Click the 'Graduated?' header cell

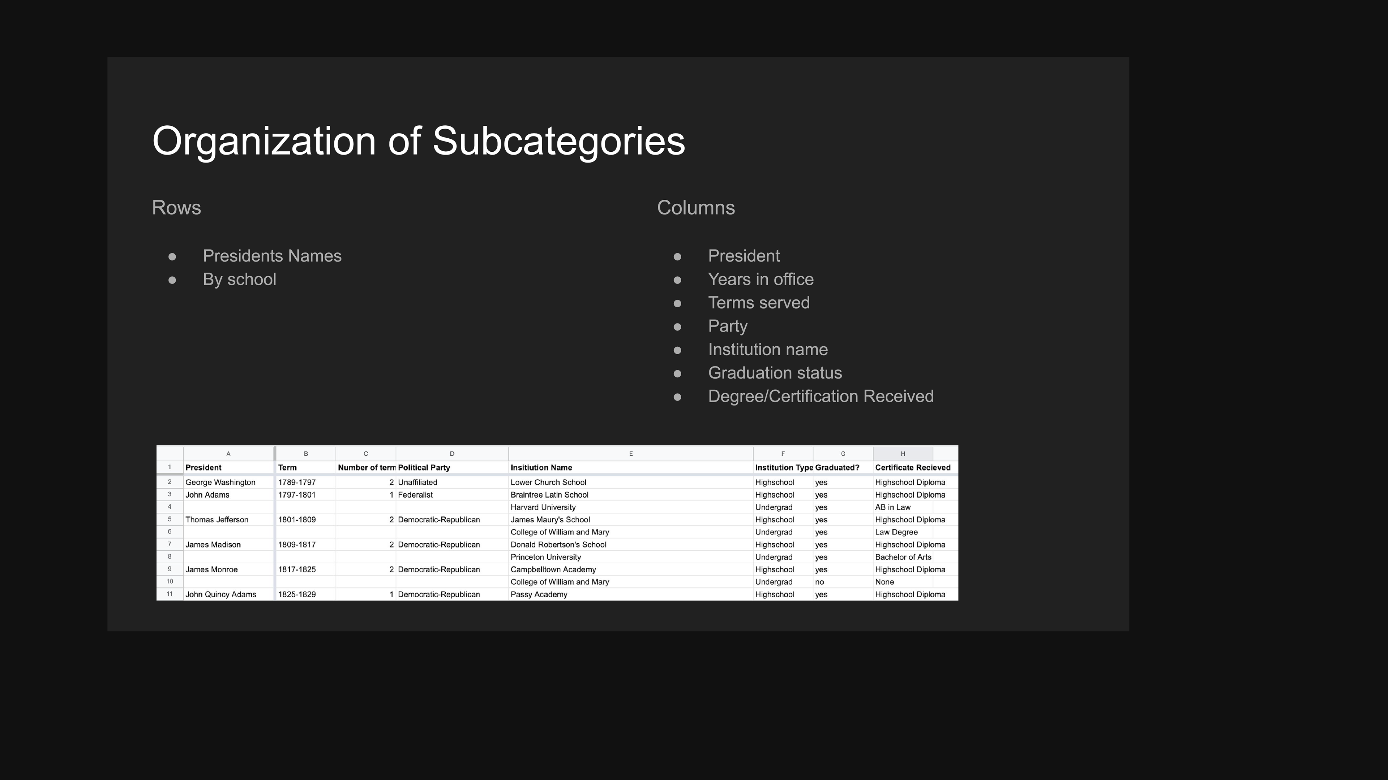(x=843, y=467)
